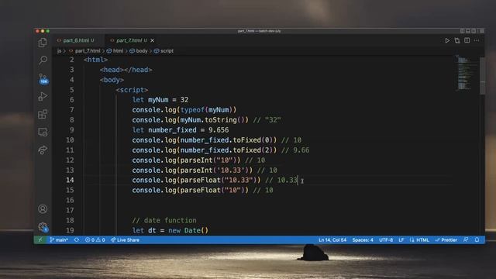Open notifications bell icon
Screen dimensions: 496x279
tap(477, 239)
